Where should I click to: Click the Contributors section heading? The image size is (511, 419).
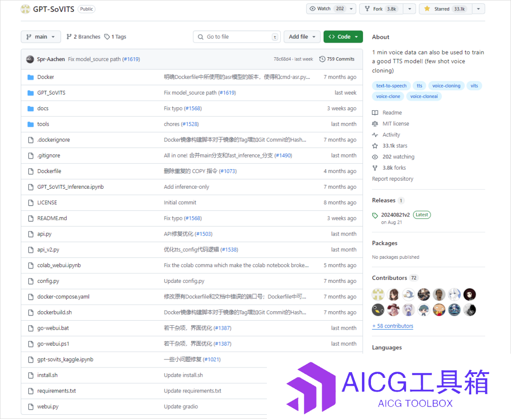(x=389, y=278)
